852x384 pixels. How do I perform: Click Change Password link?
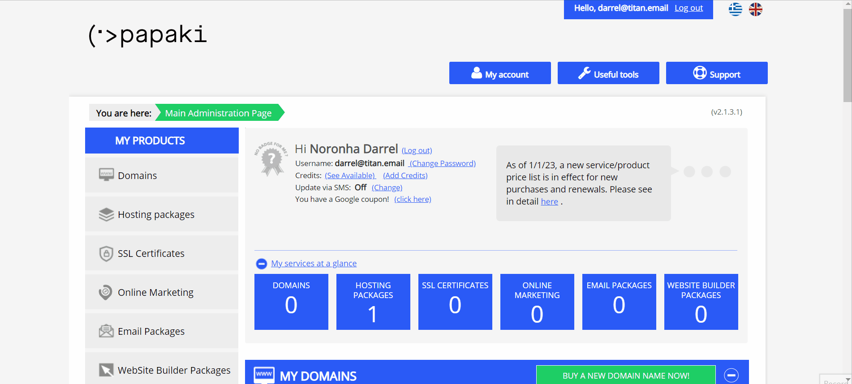443,163
